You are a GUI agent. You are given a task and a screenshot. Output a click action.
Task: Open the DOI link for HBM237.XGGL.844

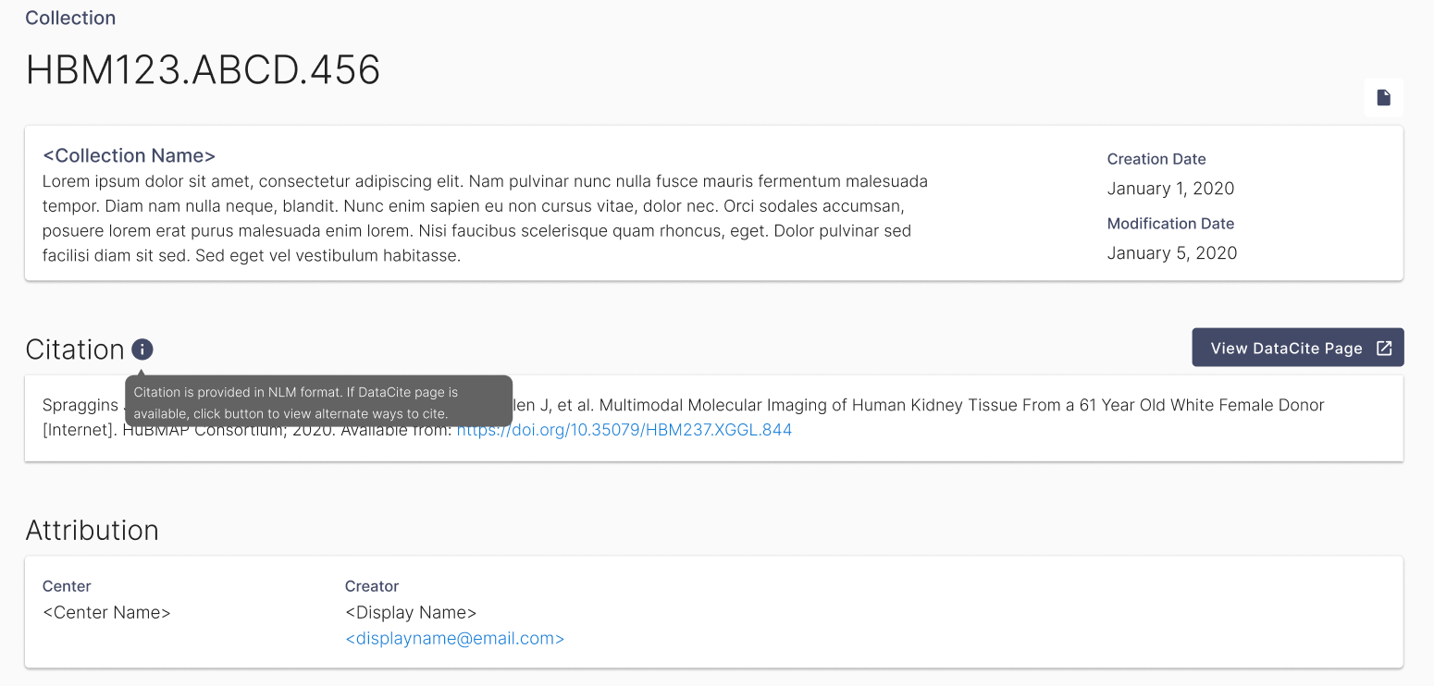coord(624,429)
